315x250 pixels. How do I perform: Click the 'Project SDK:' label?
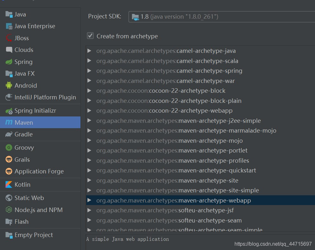[105, 16]
